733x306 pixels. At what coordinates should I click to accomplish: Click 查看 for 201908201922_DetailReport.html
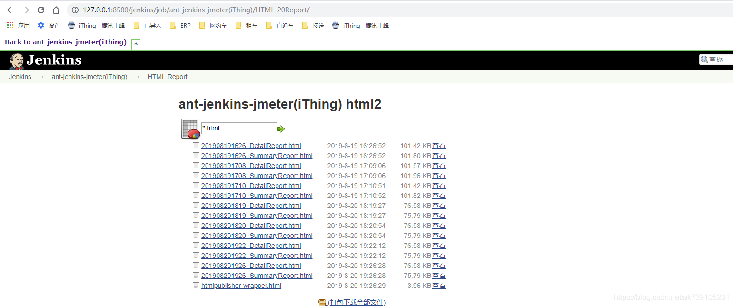439,246
